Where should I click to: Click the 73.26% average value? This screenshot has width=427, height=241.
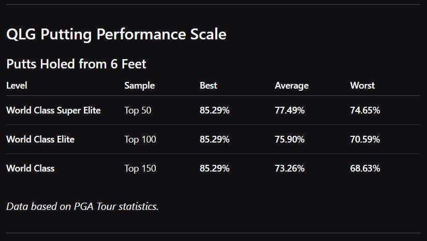pyautogui.click(x=289, y=168)
